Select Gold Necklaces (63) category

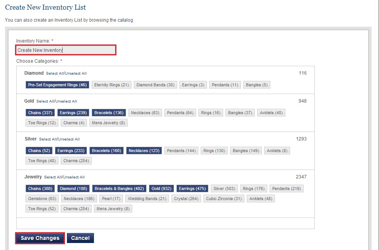(145, 113)
